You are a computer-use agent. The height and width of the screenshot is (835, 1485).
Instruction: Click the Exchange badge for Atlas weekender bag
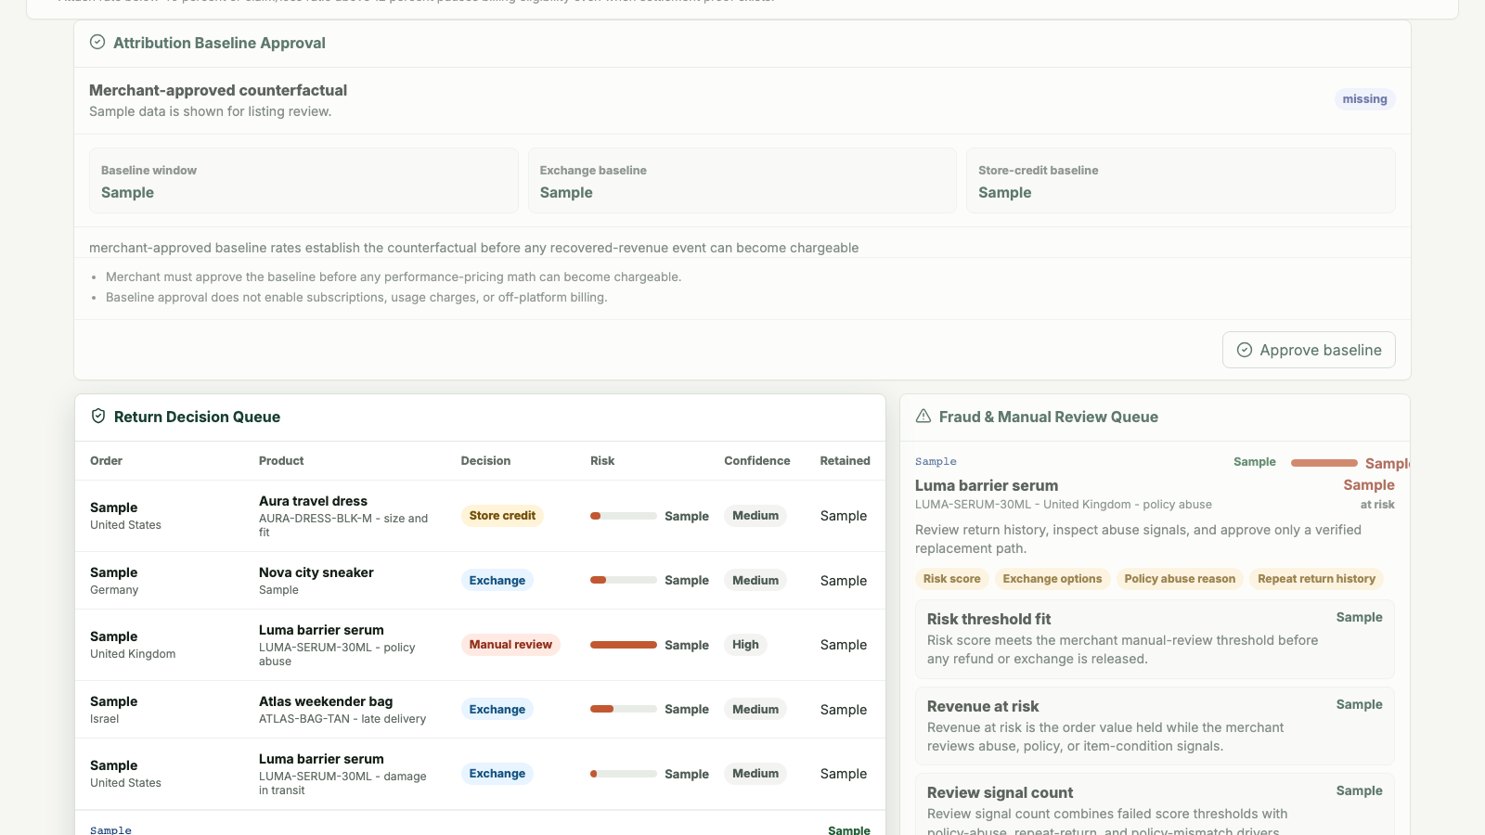click(x=497, y=710)
